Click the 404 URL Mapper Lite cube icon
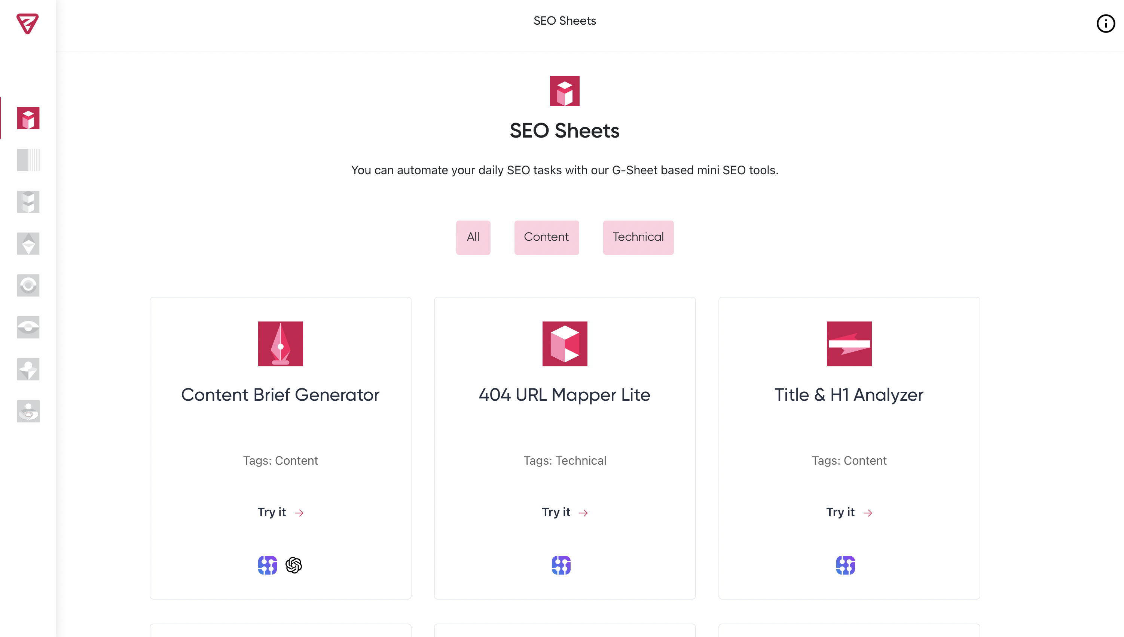 564,344
